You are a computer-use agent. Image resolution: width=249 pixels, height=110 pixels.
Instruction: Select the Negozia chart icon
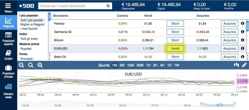(x=8, y=20)
